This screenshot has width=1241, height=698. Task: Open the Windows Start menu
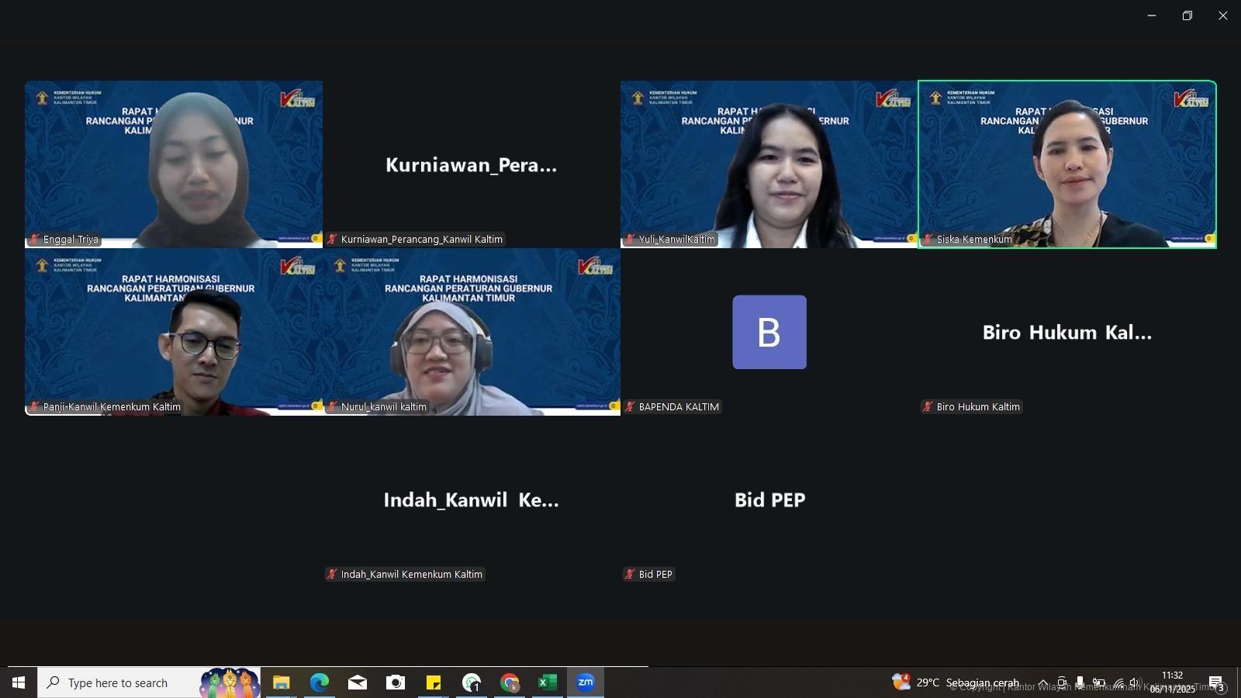(x=19, y=682)
